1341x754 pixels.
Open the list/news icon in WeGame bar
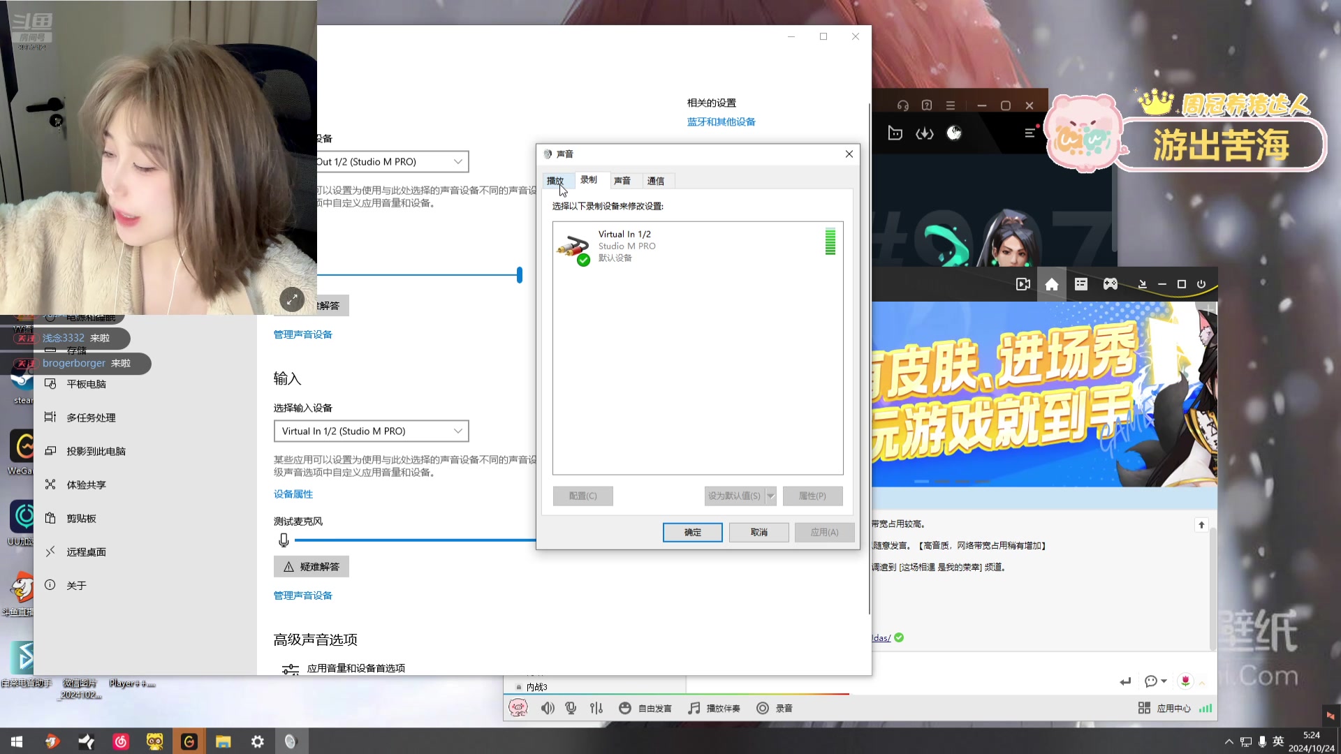[x=1081, y=284]
